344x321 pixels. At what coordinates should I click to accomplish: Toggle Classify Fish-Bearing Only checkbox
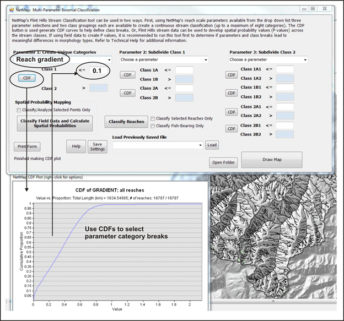pyautogui.click(x=153, y=126)
